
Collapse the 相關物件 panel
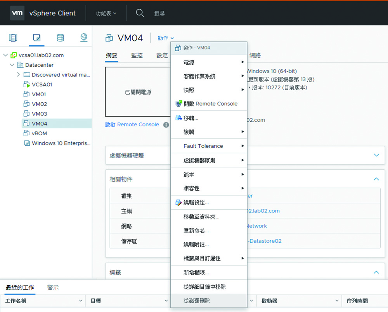tap(376, 179)
